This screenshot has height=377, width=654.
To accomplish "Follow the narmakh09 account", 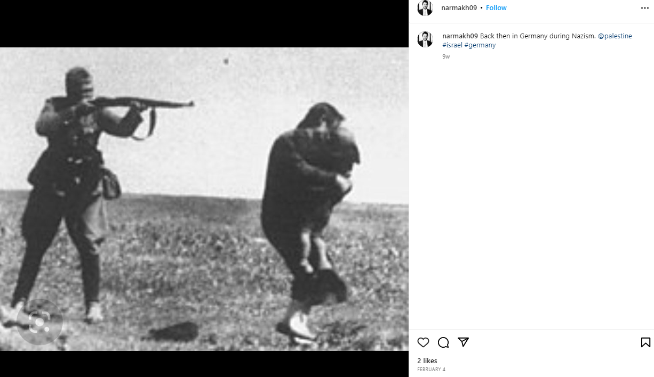I will point(496,8).
